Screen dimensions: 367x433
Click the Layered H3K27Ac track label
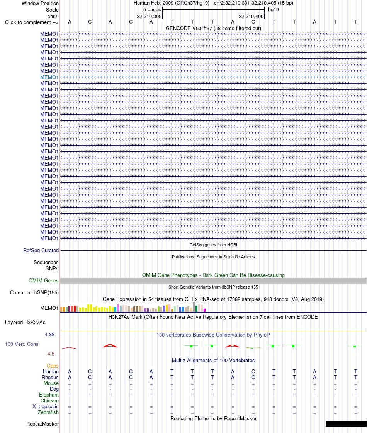tap(25, 323)
